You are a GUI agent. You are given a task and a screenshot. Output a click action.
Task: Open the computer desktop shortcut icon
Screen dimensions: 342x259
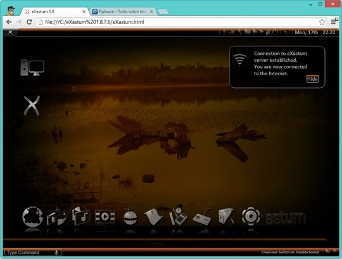[32, 68]
